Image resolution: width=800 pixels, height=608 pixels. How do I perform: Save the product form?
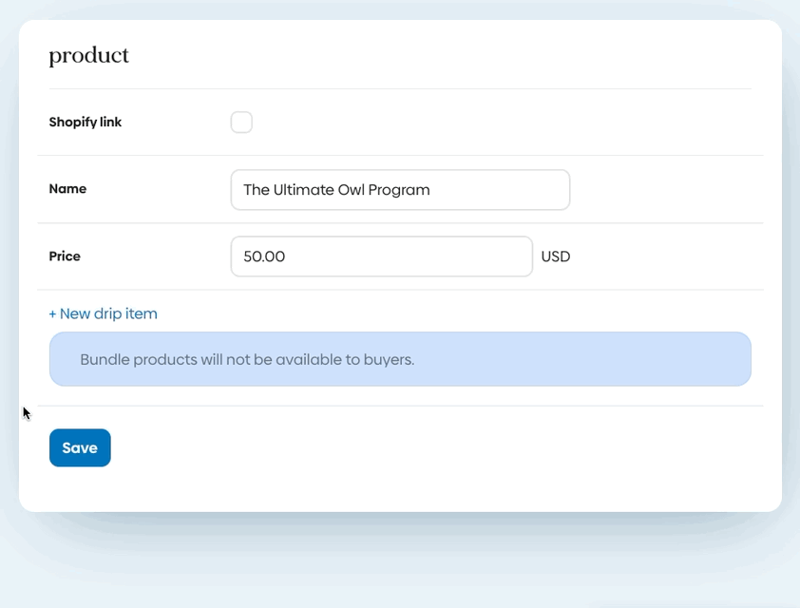80,448
